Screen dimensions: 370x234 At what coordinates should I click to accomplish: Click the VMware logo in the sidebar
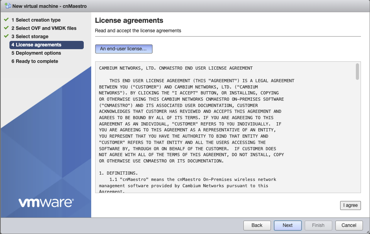pos(46,203)
